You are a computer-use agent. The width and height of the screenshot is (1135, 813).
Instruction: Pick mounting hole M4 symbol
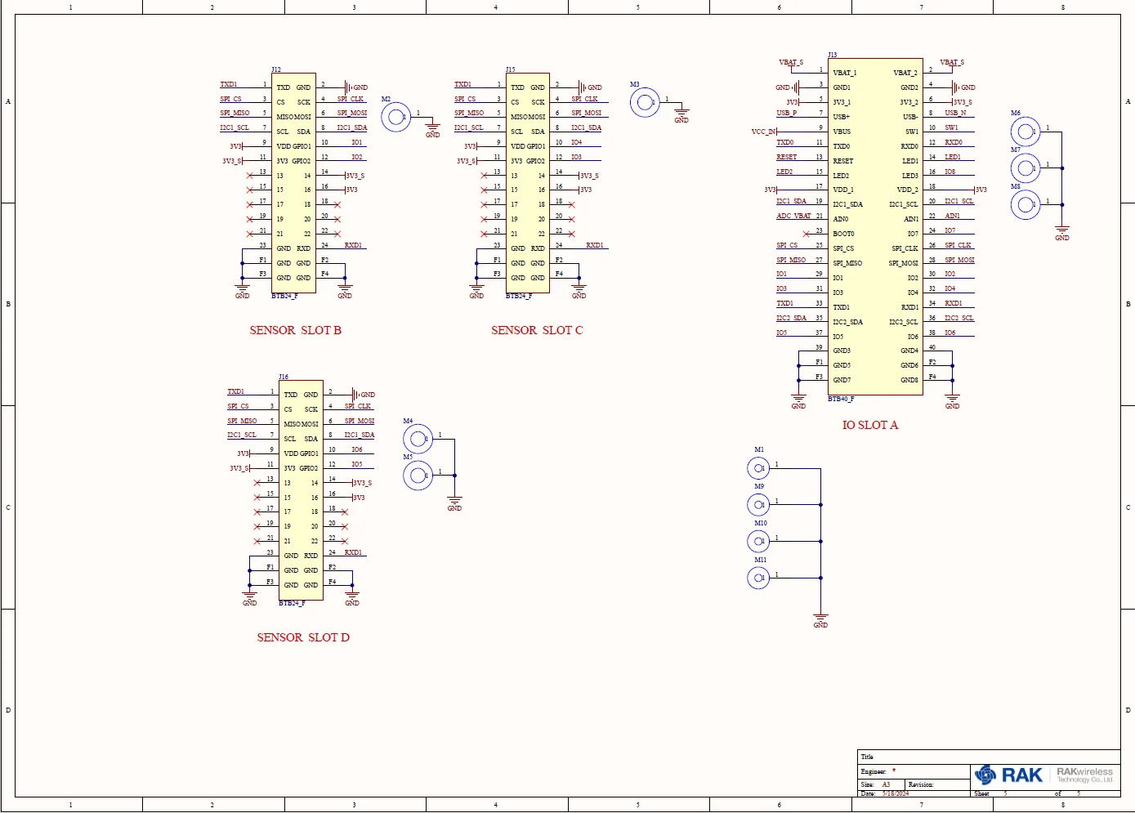click(x=418, y=440)
